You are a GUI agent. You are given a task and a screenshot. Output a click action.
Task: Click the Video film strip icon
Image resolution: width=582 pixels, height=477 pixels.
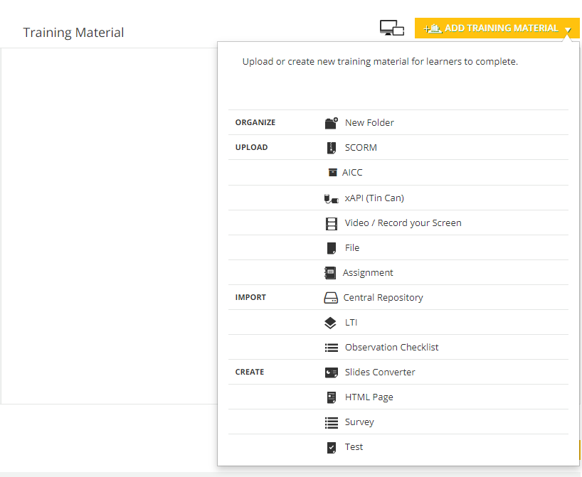click(x=331, y=223)
